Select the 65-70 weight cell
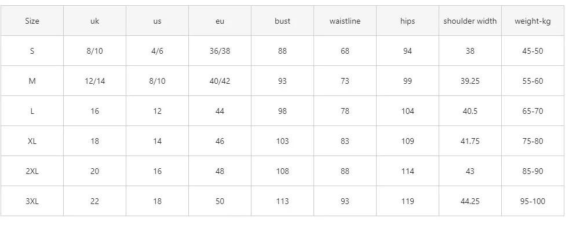The height and width of the screenshot is (226, 569). coord(532,111)
